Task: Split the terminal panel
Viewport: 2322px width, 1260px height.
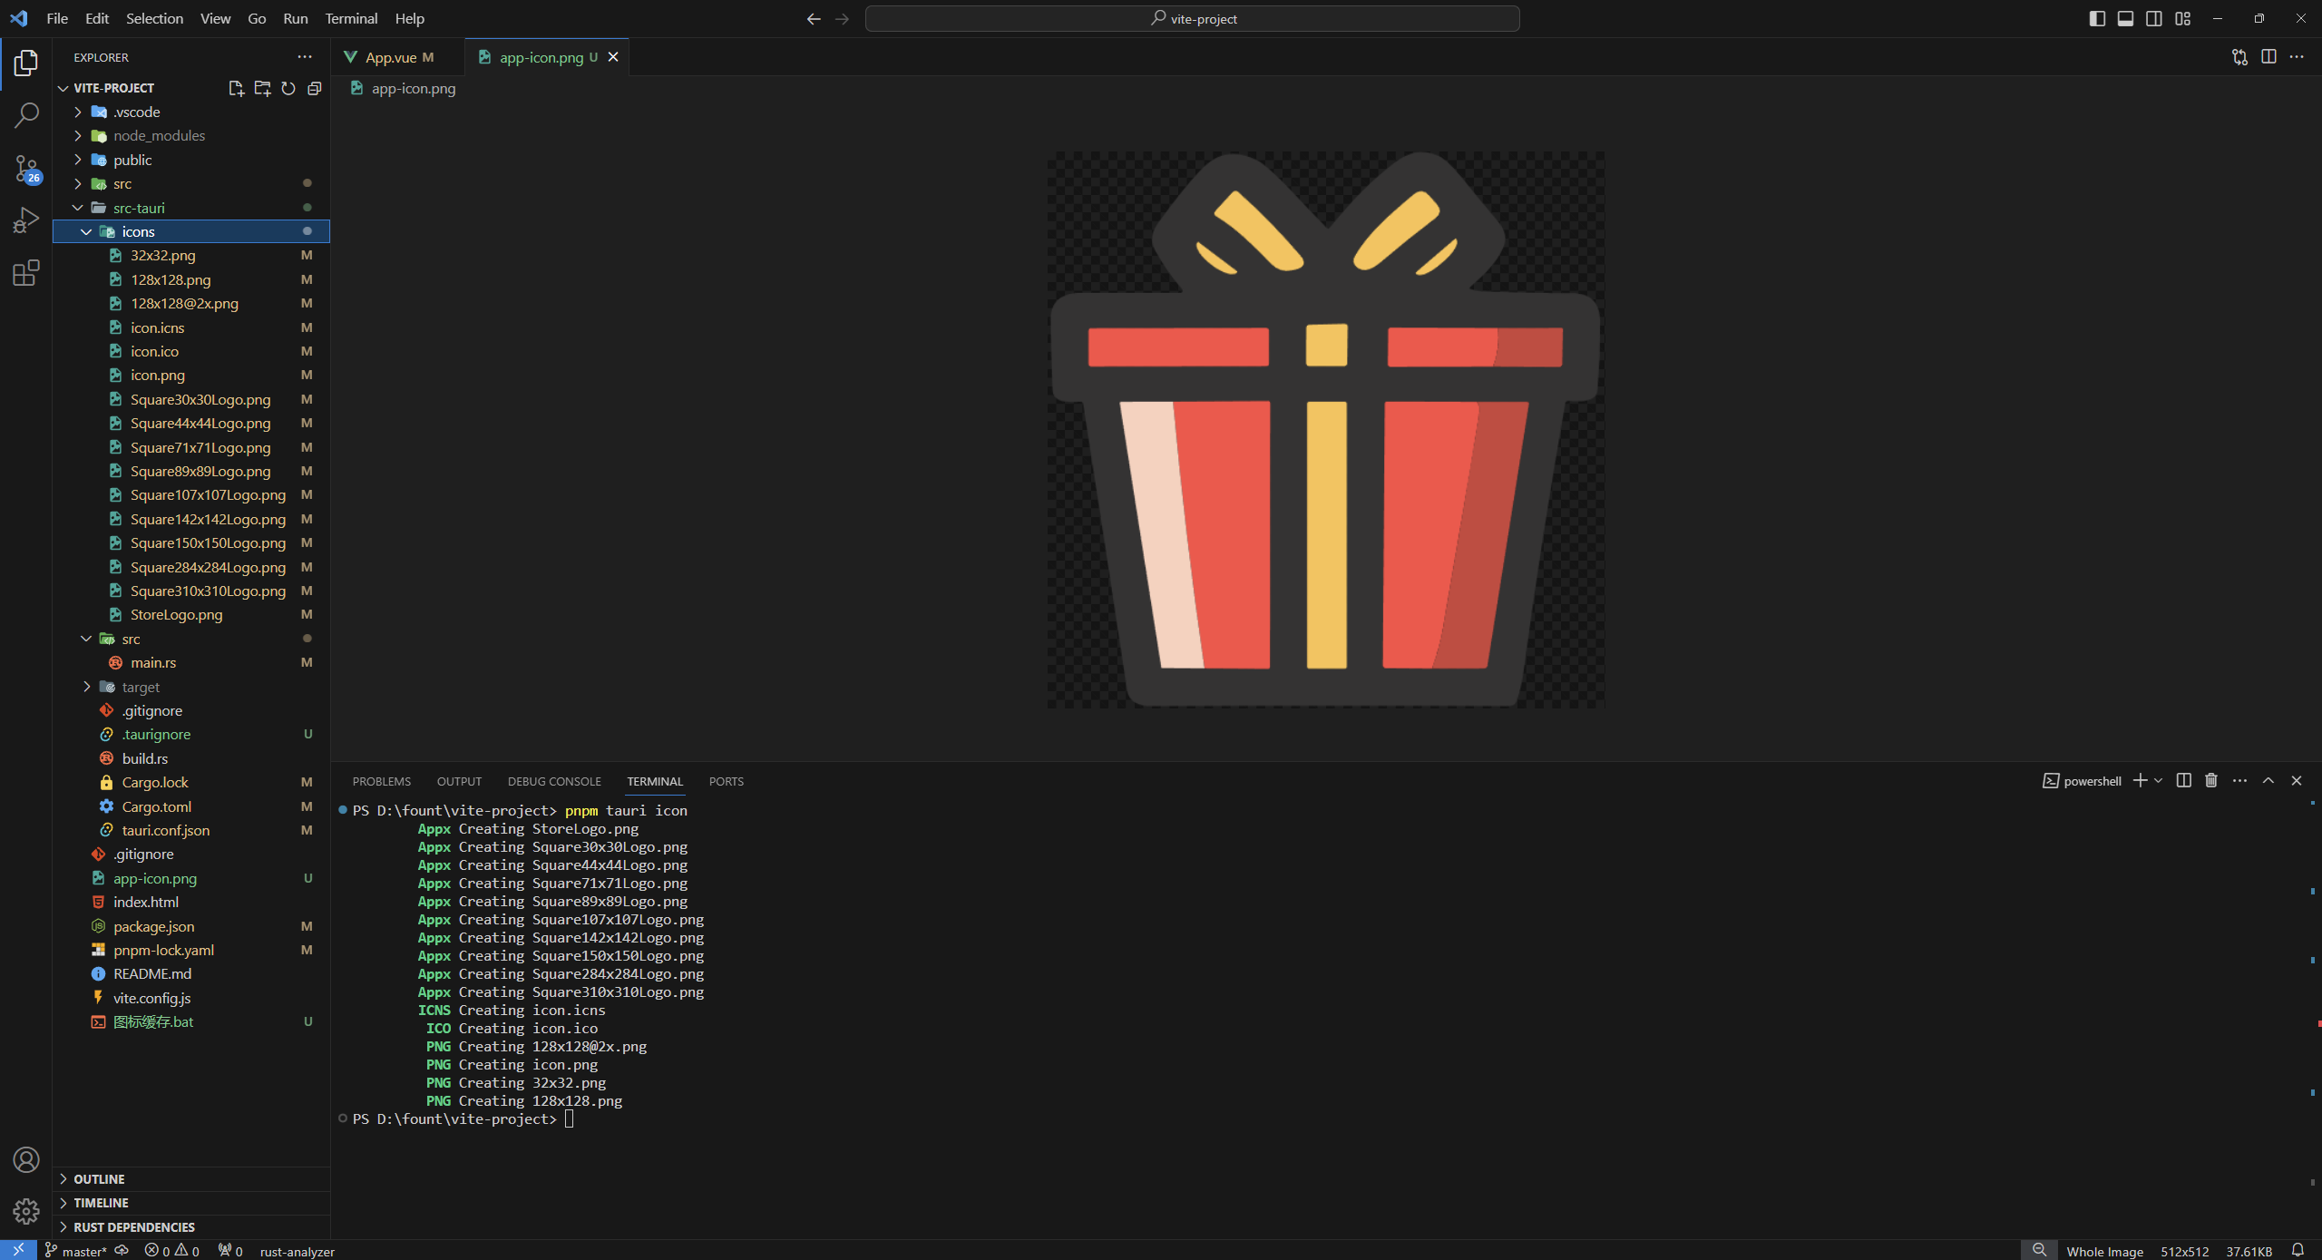Action: [2183, 780]
